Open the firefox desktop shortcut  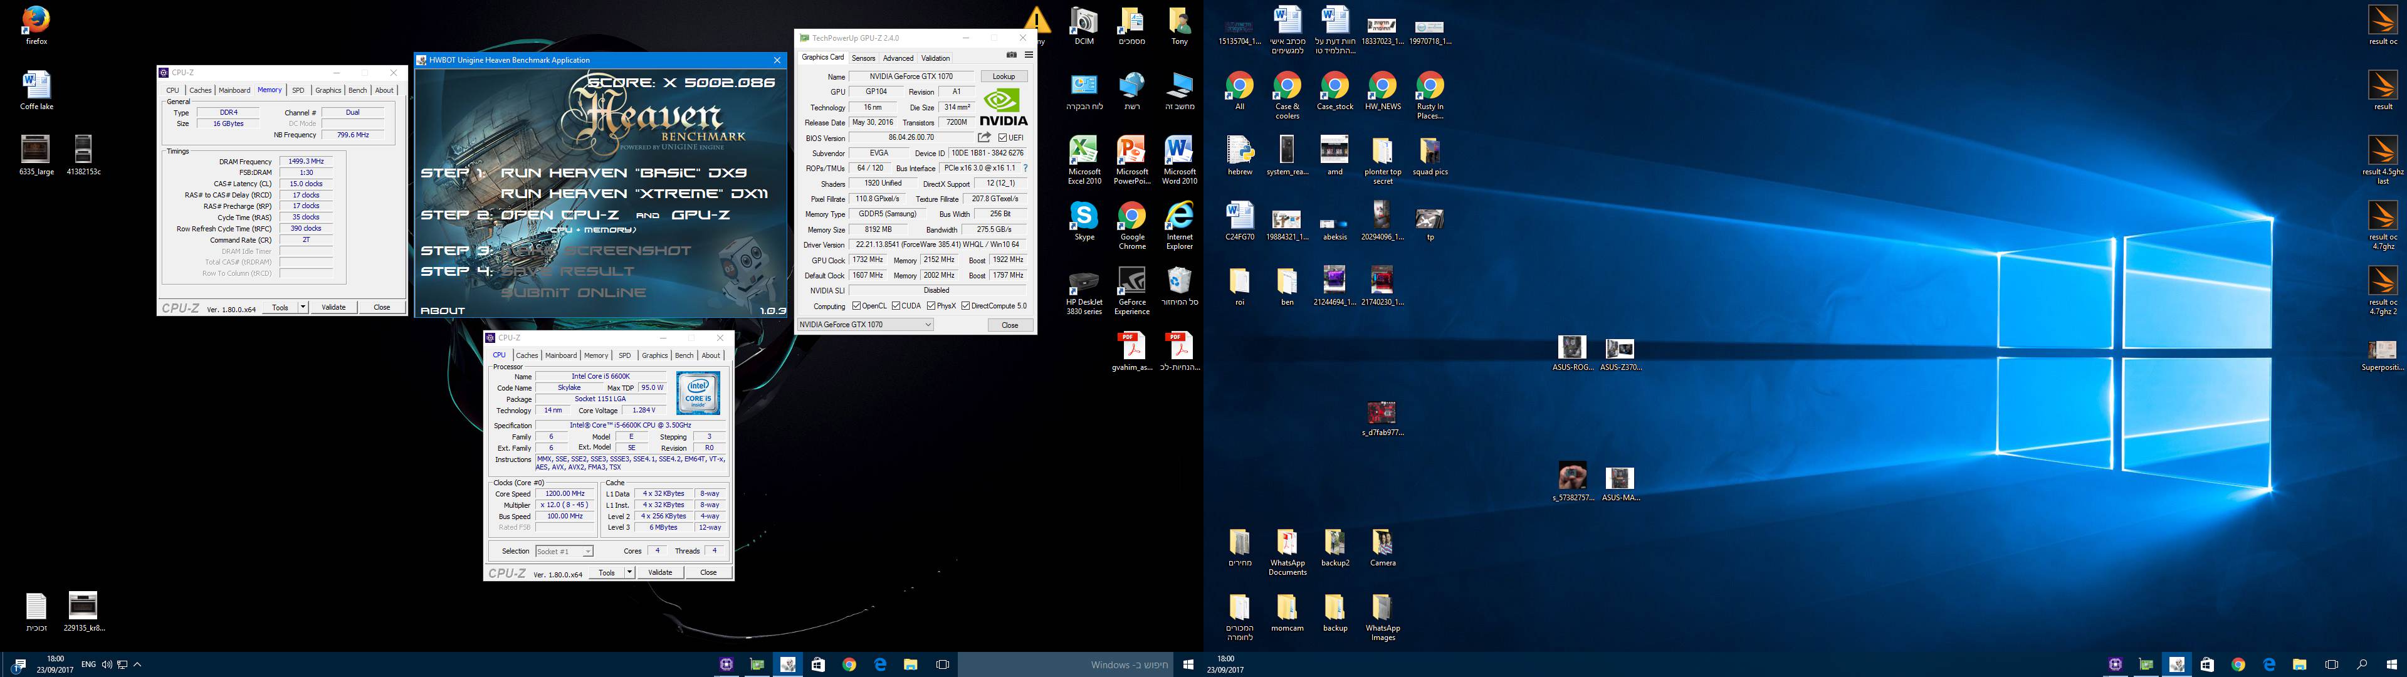click(x=36, y=25)
